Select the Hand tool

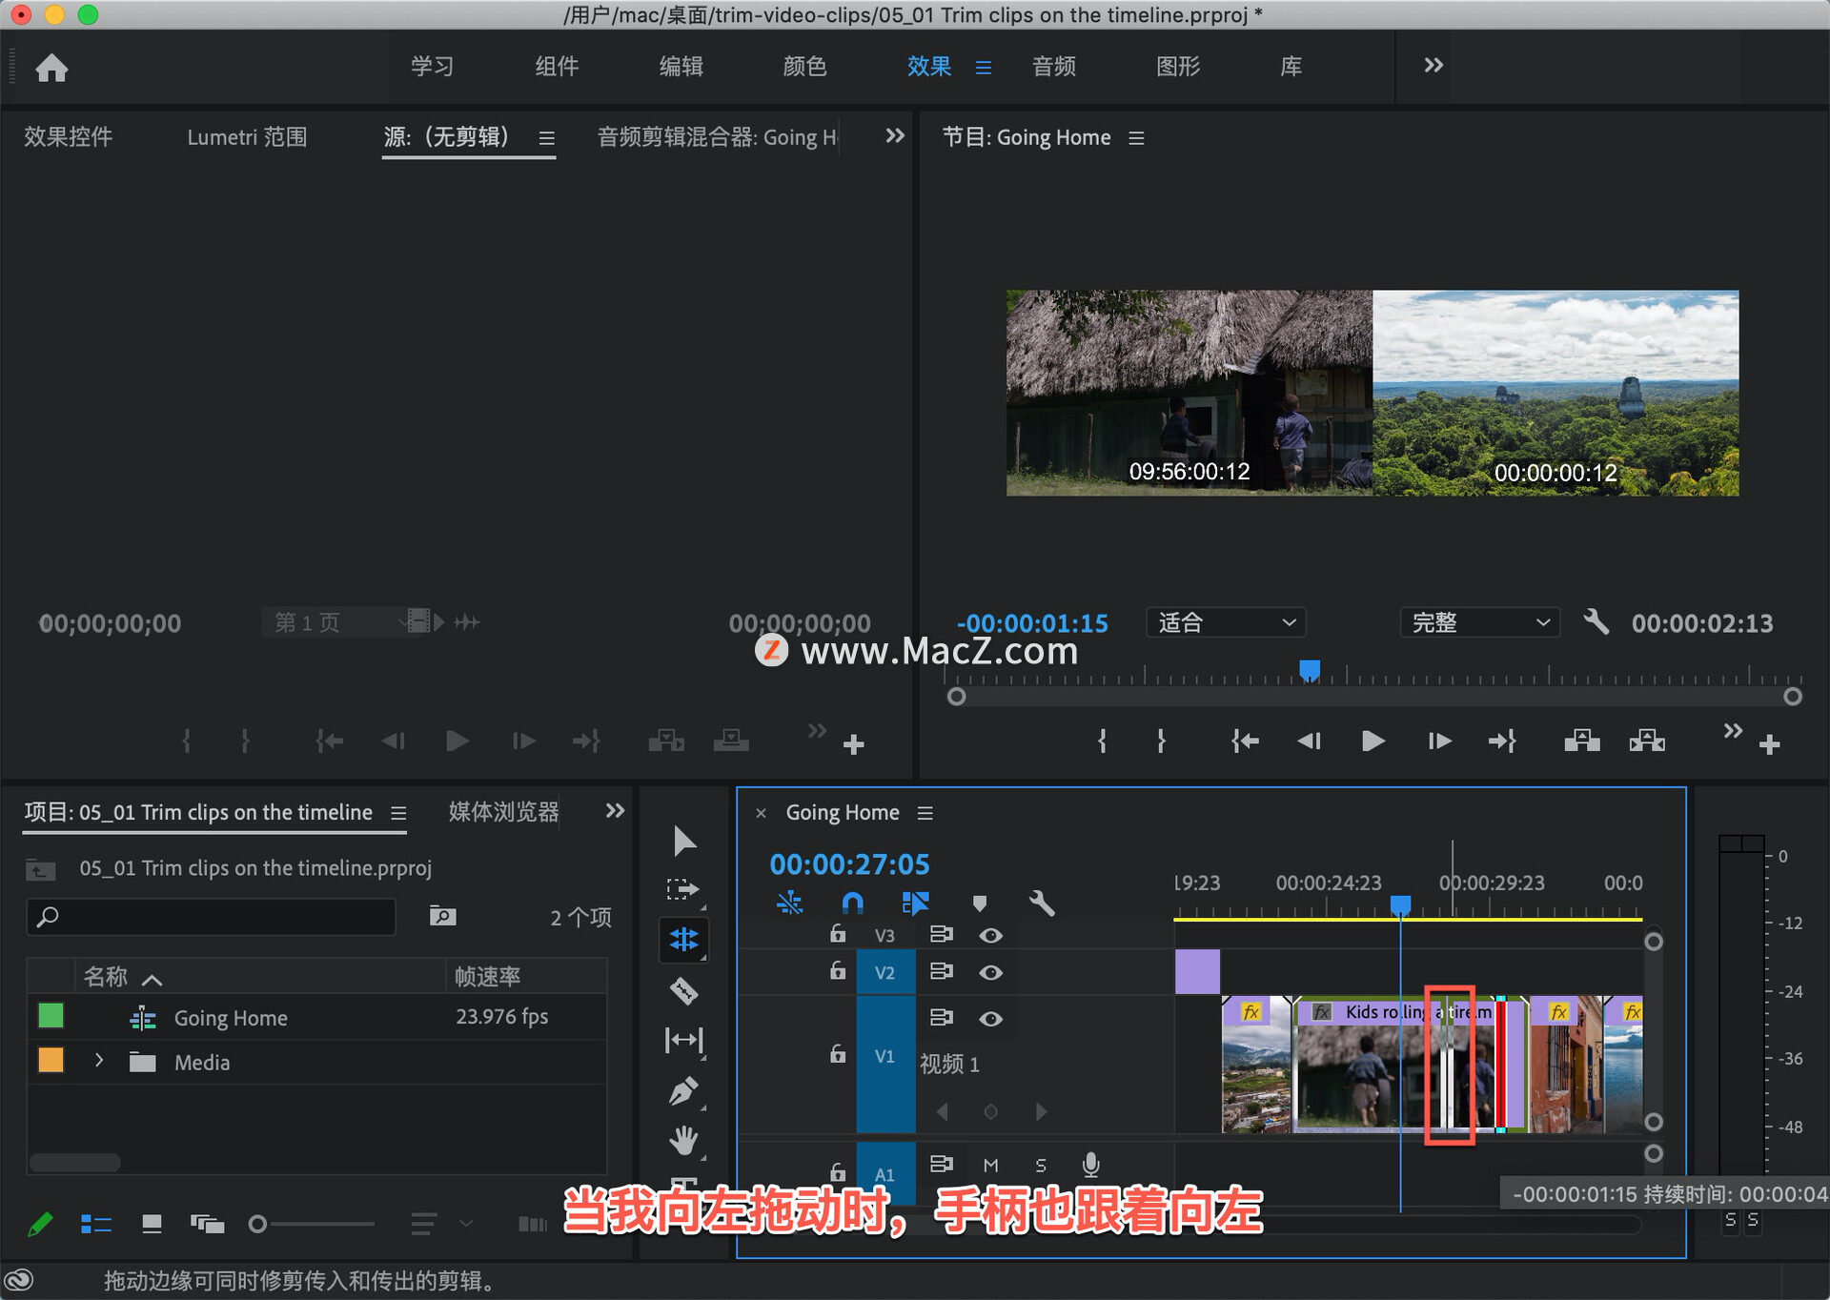pos(683,1140)
